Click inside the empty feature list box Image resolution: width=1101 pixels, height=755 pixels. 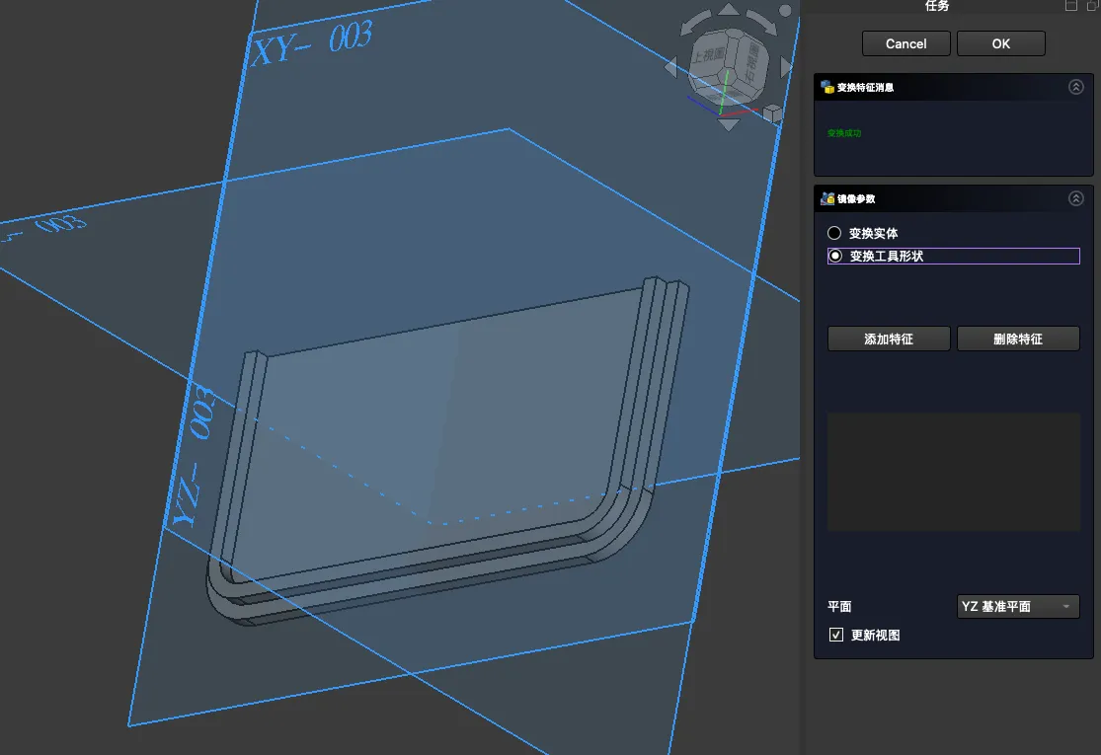pos(953,472)
